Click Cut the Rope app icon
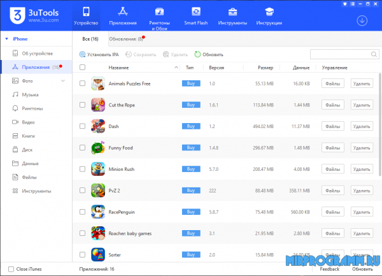382x276 pixels. (x=98, y=105)
